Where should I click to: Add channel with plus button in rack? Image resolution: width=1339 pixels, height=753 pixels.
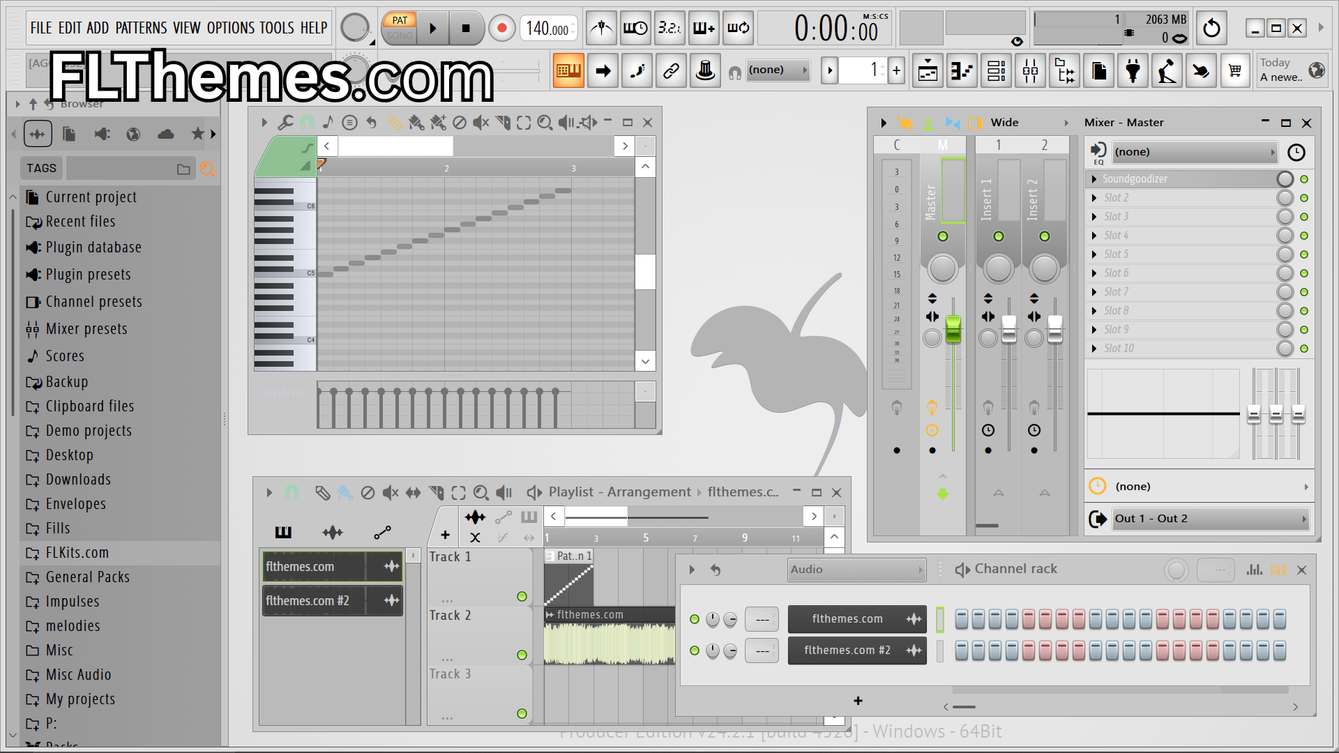(x=858, y=701)
